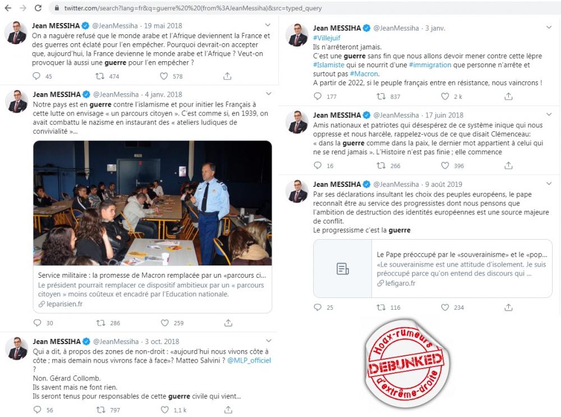Go back using browser back arrow
The height and width of the screenshot is (417, 561).
pos(8,8)
